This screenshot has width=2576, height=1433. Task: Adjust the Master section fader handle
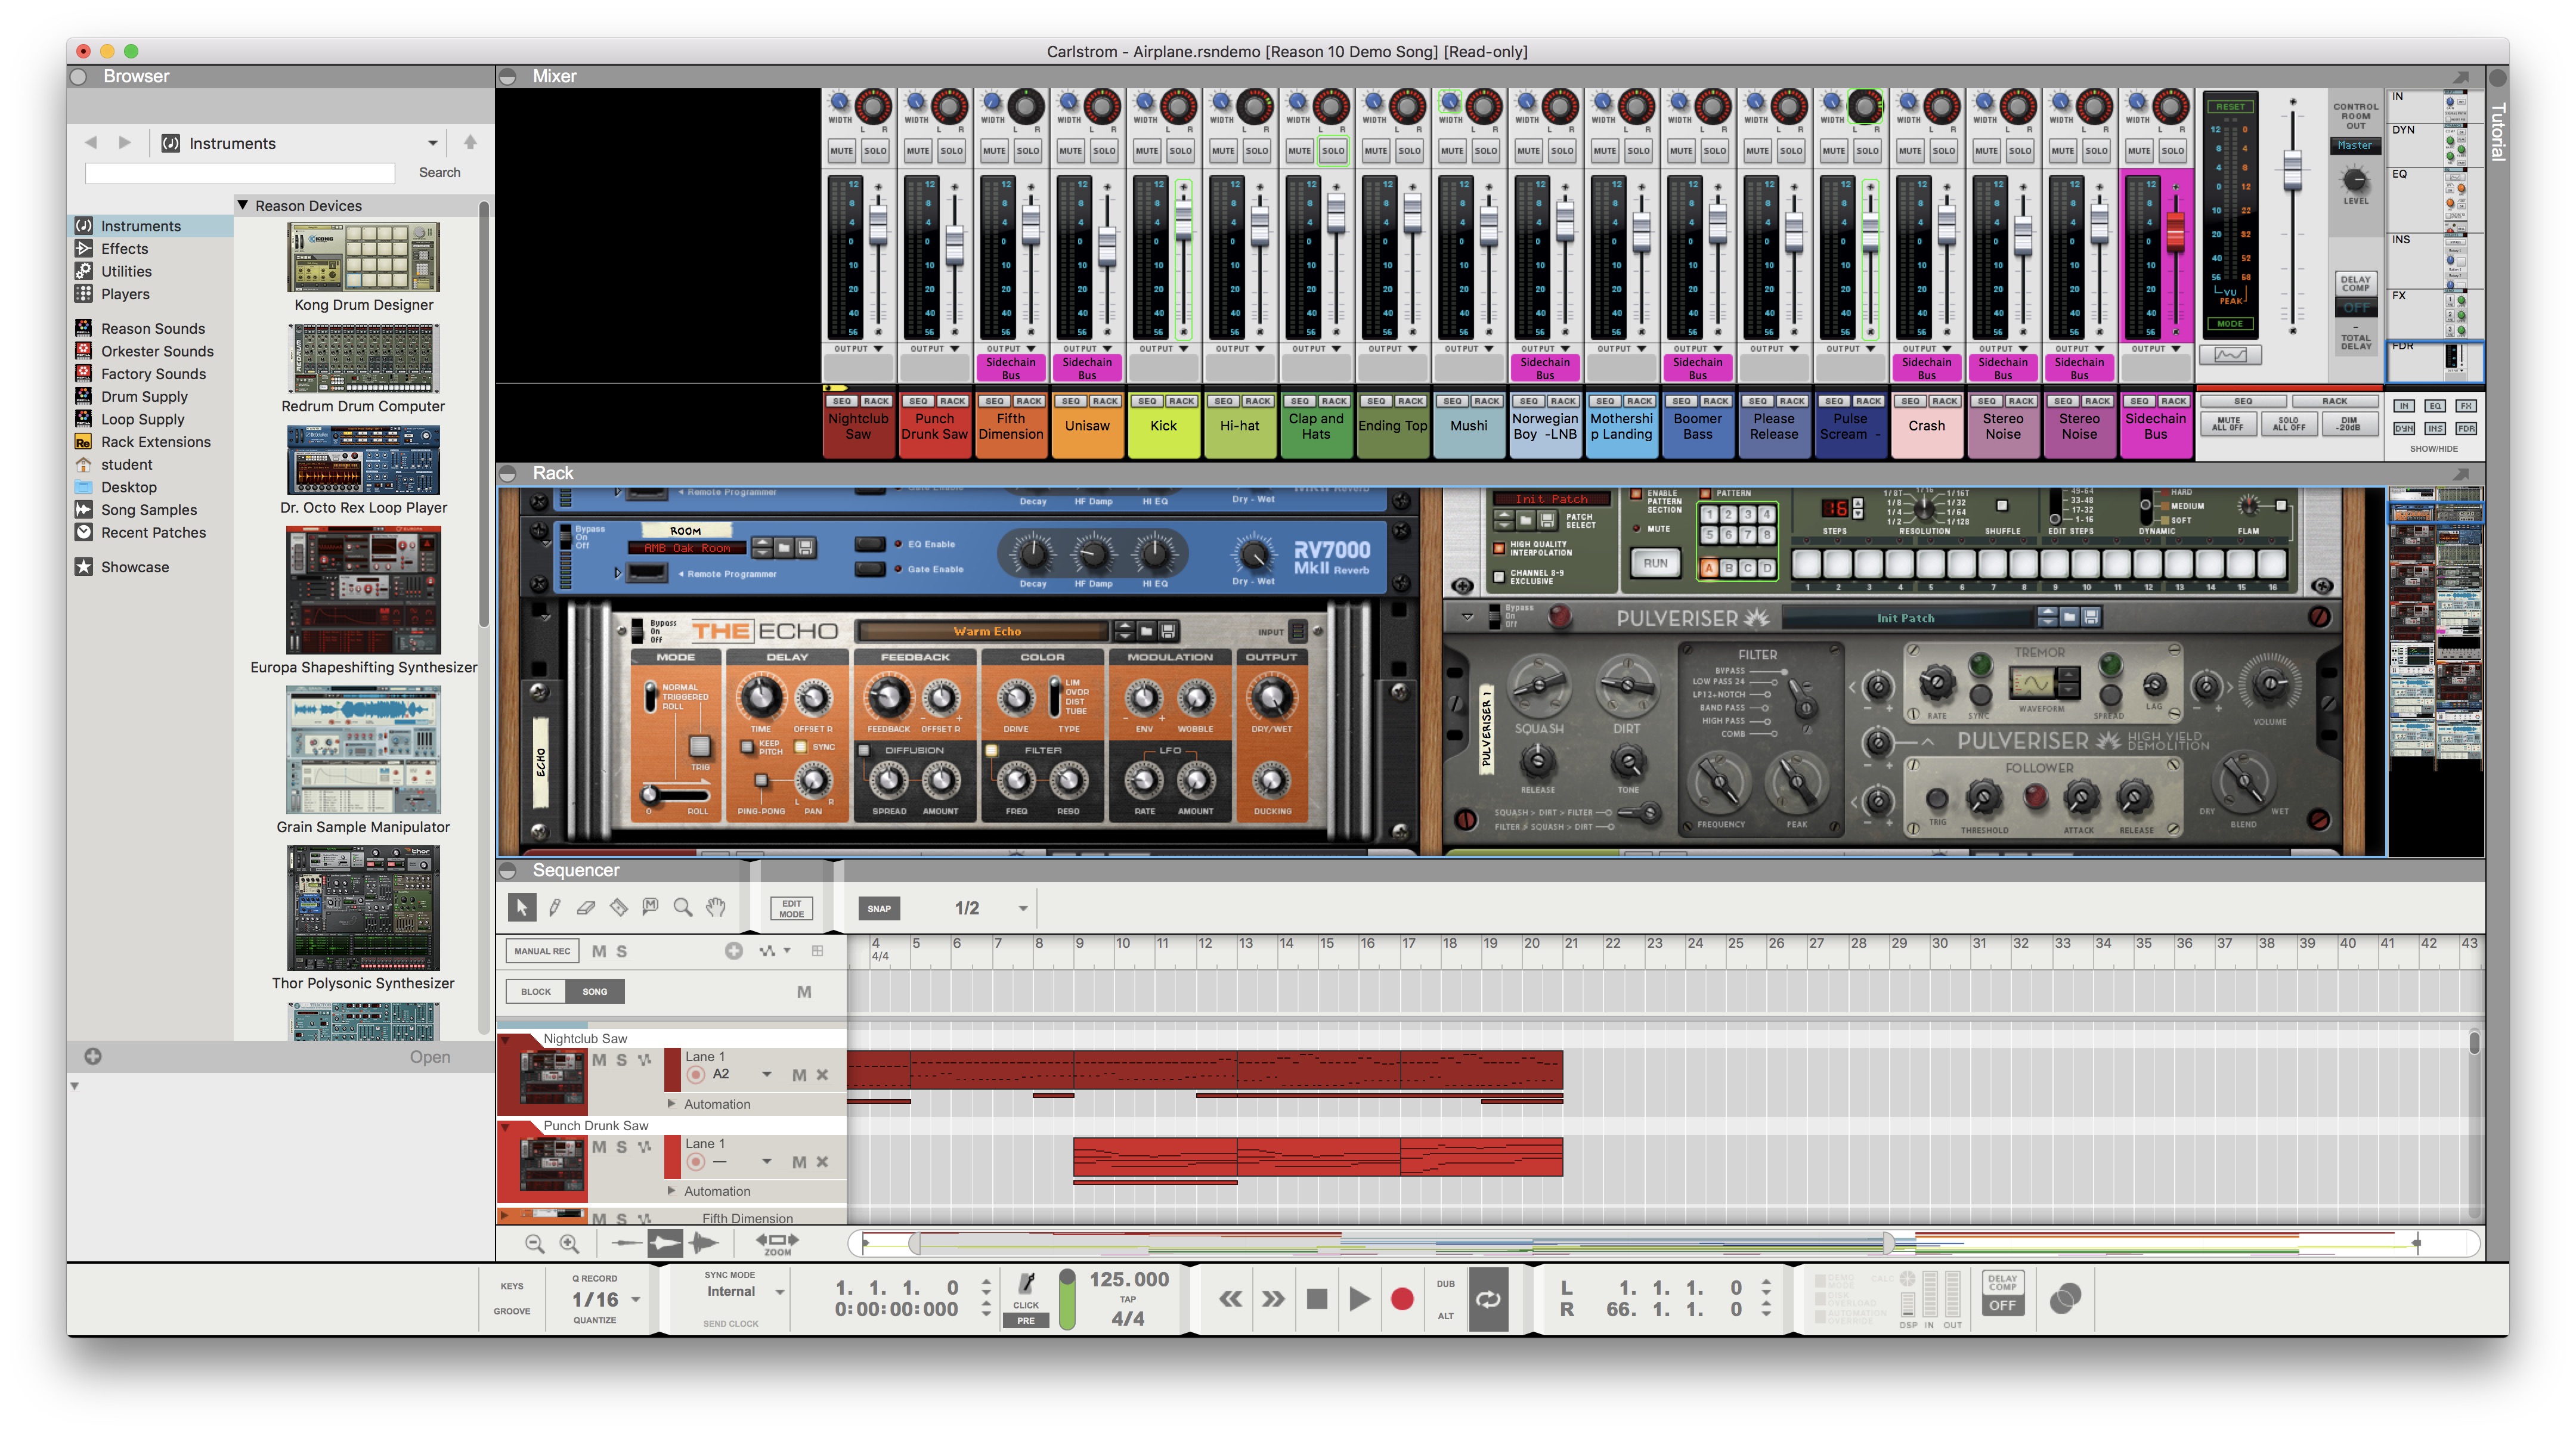(2292, 170)
